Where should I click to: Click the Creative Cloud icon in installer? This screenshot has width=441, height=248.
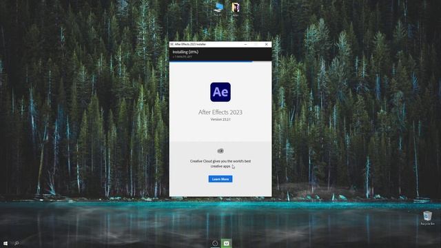pos(220,151)
